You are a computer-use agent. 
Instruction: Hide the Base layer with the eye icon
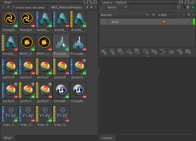coord(108,22)
